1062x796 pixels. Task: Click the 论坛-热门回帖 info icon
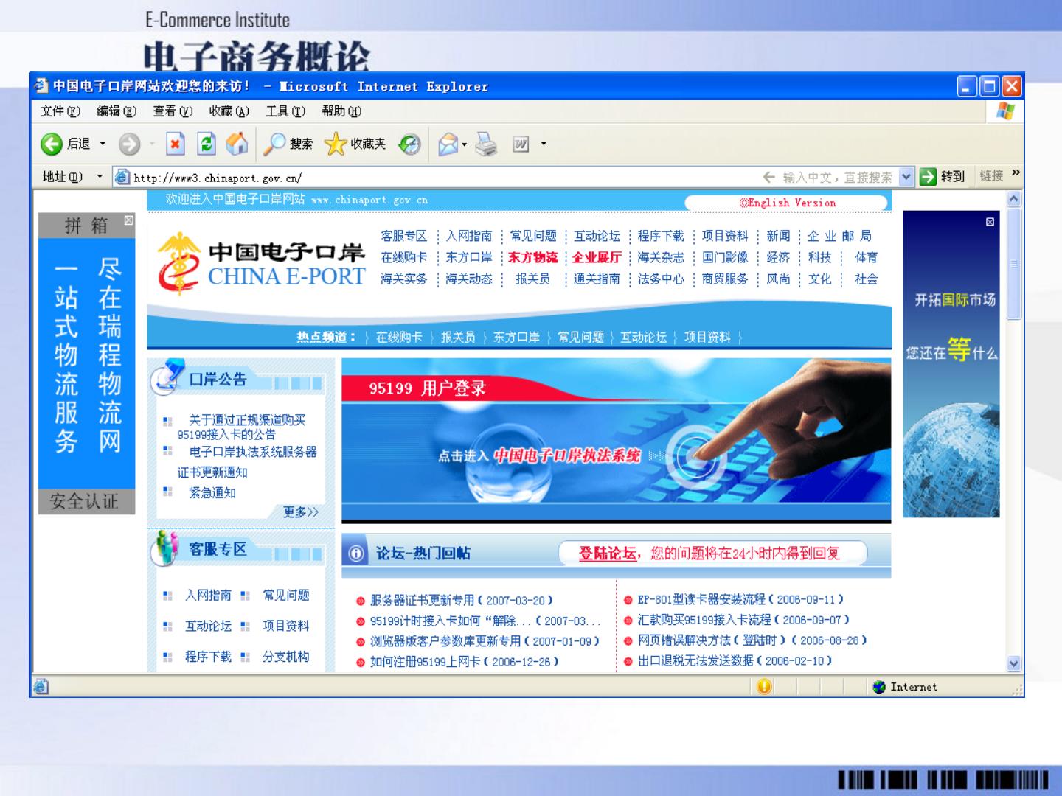pyautogui.click(x=355, y=554)
